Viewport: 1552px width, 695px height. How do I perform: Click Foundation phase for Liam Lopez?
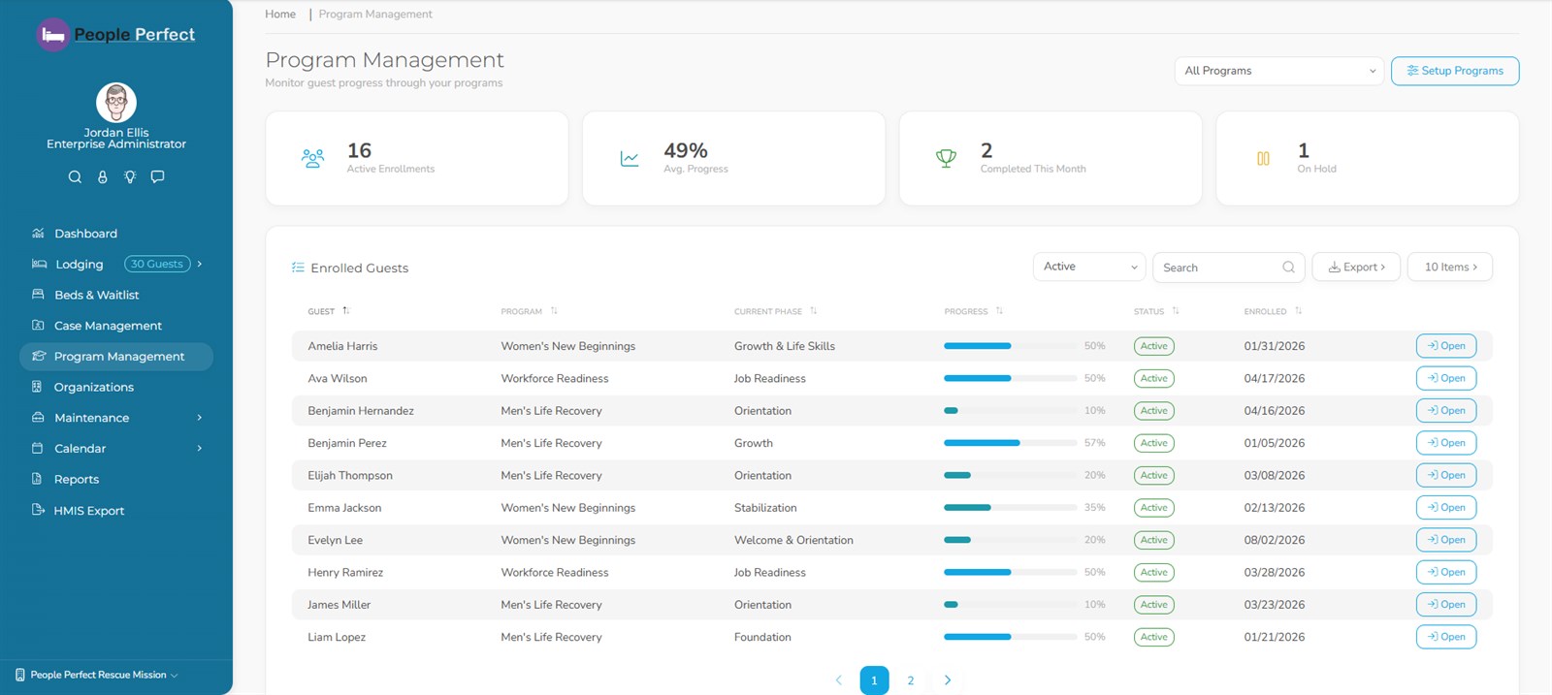click(762, 637)
